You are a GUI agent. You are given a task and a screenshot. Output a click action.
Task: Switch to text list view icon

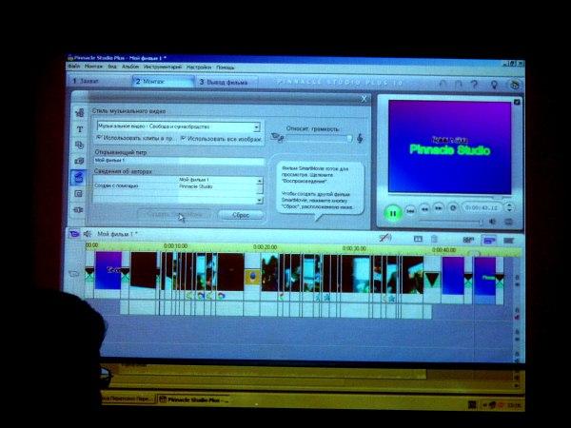click(x=509, y=241)
